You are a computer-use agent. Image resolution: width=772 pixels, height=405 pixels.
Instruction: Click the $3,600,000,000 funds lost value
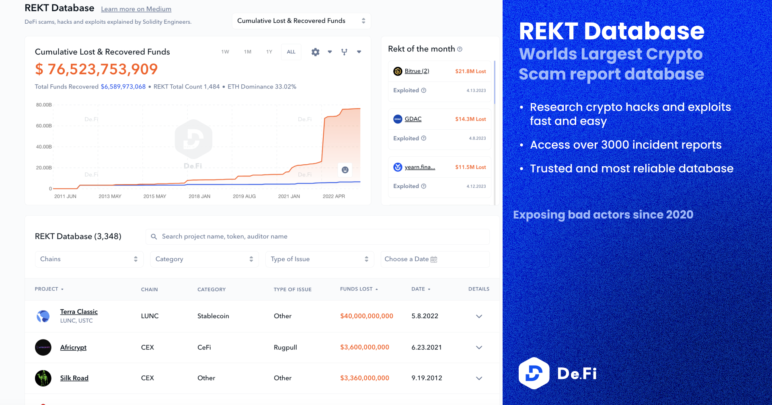[x=365, y=348]
